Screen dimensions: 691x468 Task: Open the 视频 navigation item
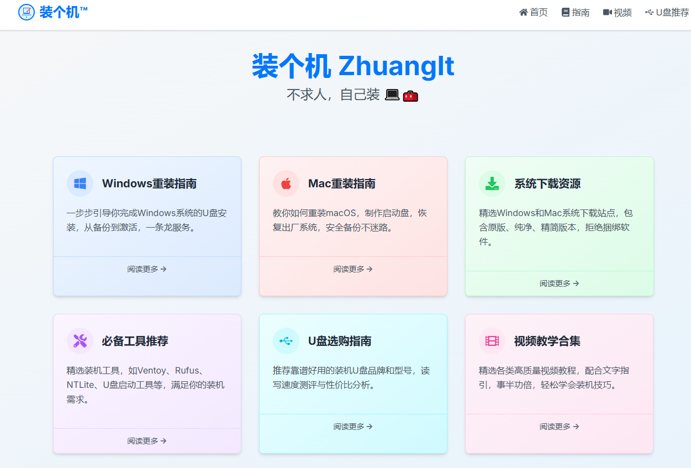[618, 12]
